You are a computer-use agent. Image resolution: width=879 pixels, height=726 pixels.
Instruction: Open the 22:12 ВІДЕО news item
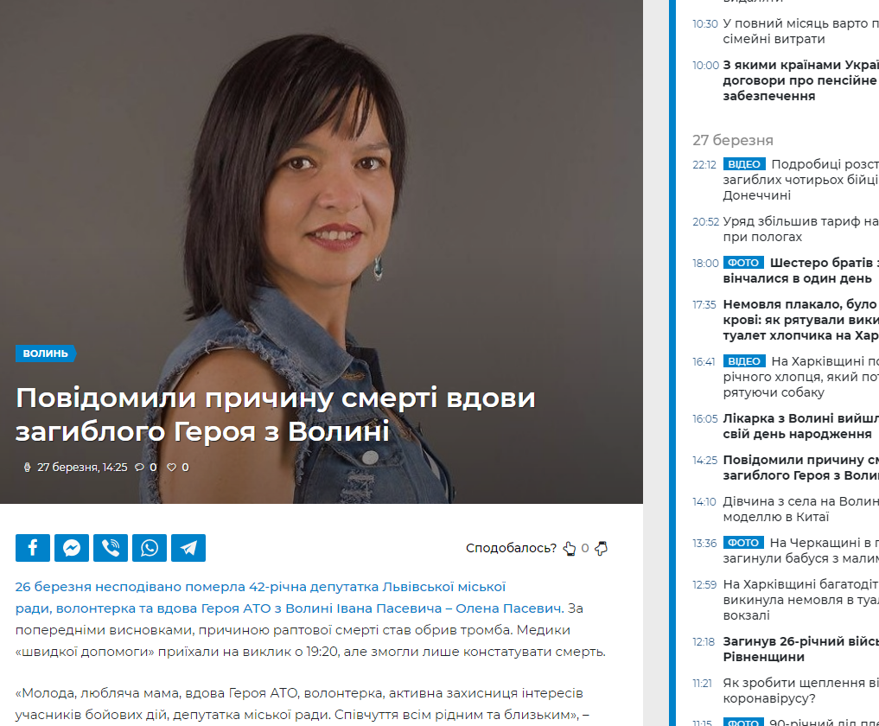coord(800,180)
